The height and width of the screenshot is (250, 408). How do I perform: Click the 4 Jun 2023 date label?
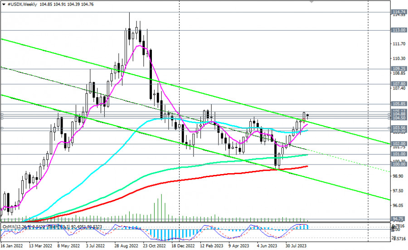click(x=267, y=246)
